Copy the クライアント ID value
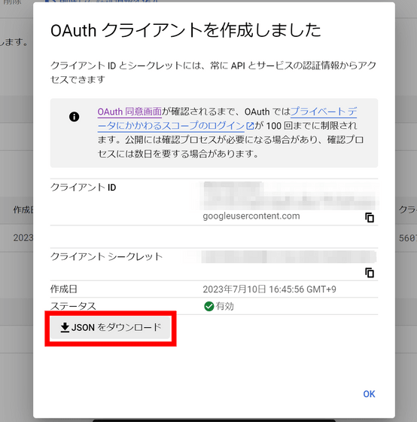The image size is (417, 422). coord(370,218)
